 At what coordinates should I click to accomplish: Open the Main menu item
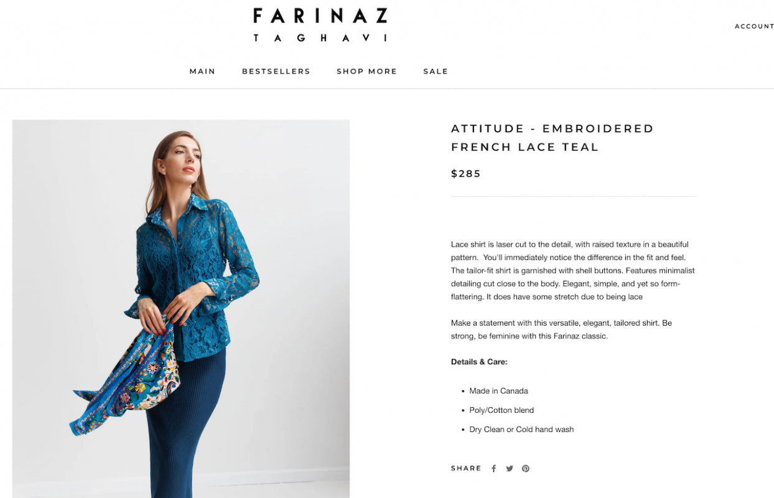(x=202, y=71)
